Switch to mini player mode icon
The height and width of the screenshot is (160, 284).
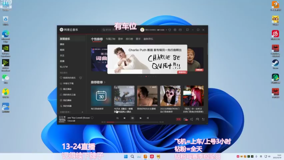pyautogui.click(x=187, y=30)
